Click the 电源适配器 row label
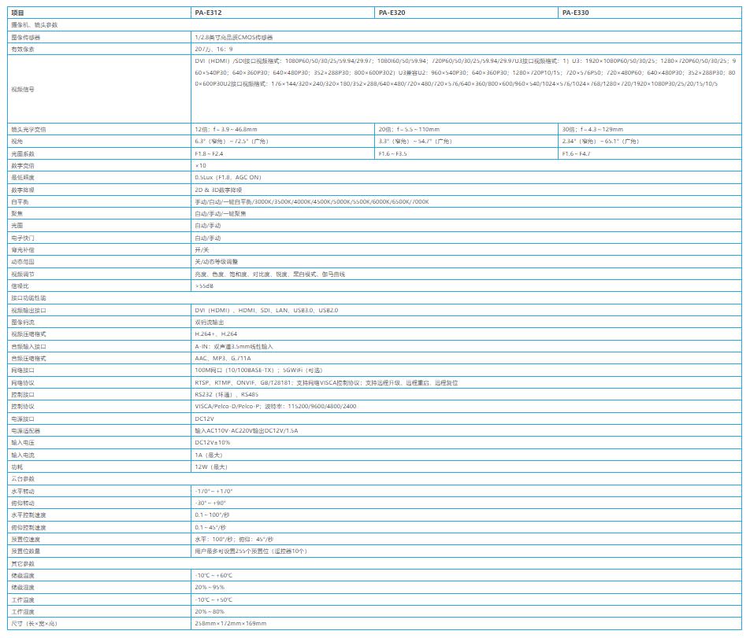 pyautogui.click(x=26, y=431)
